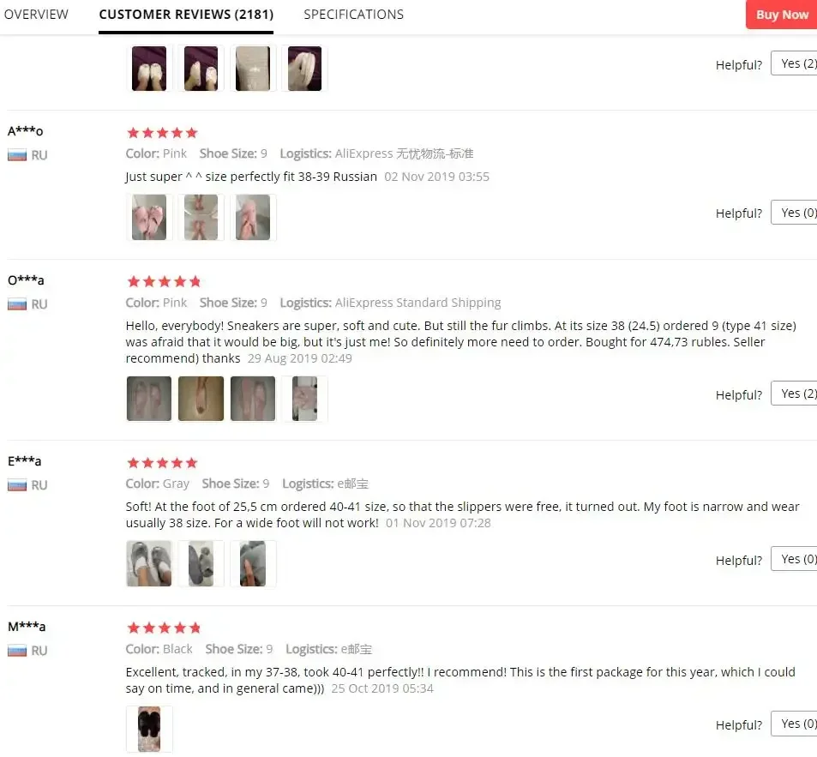The height and width of the screenshot is (757, 817).
Task: Mark E***a's gray slipper review helpful
Action: (x=794, y=559)
